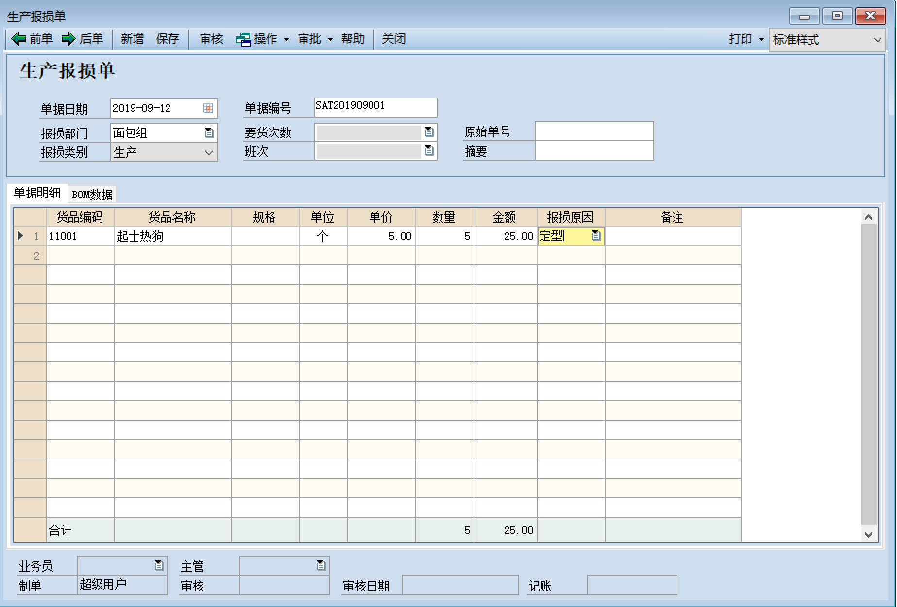Click the 备注 column header
897x607 pixels.
[x=673, y=217]
